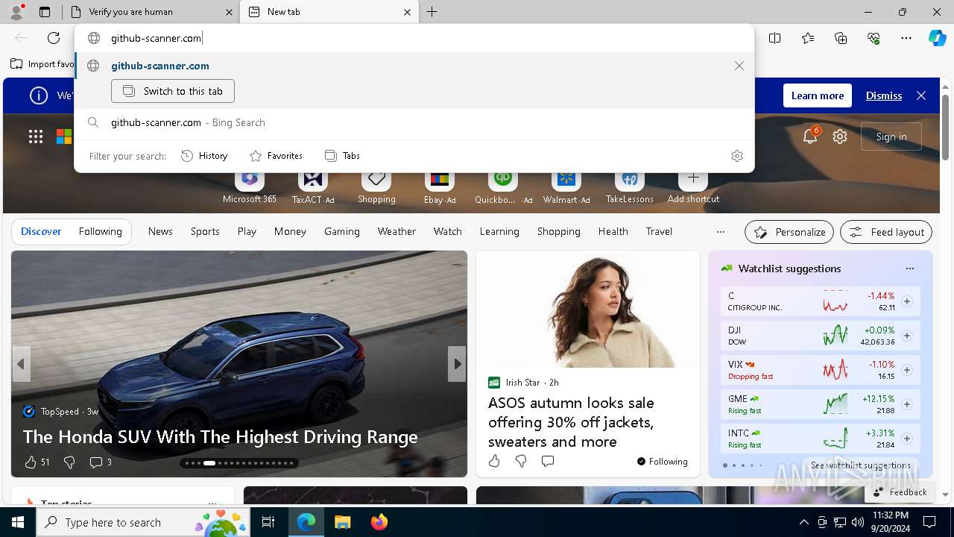Filter search by Favorites
The height and width of the screenshot is (537, 954).
(276, 156)
